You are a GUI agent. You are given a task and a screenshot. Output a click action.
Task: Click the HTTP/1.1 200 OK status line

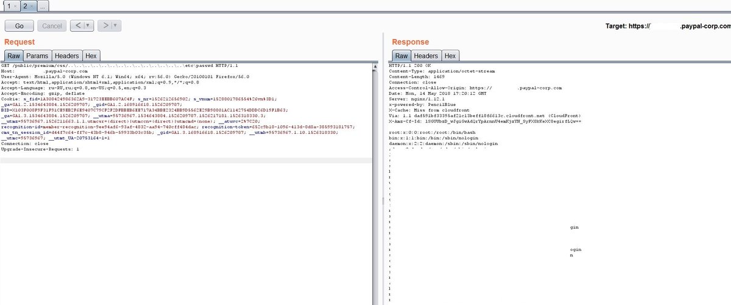point(409,65)
